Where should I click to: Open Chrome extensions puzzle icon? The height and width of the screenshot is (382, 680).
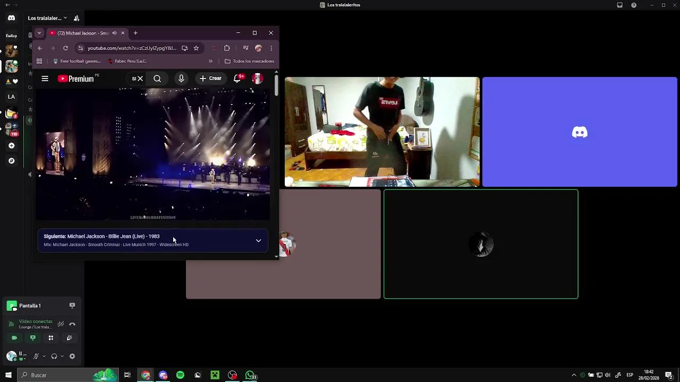[227, 48]
